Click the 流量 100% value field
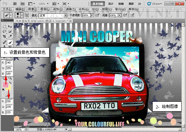 point(114,15)
